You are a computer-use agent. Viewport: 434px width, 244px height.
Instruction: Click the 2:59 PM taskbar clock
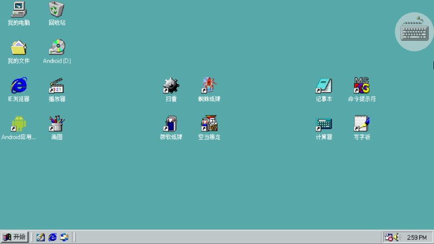pos(417,237)
